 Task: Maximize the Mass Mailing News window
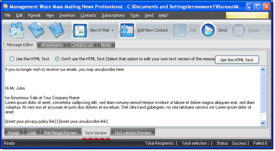click(258, 6)
